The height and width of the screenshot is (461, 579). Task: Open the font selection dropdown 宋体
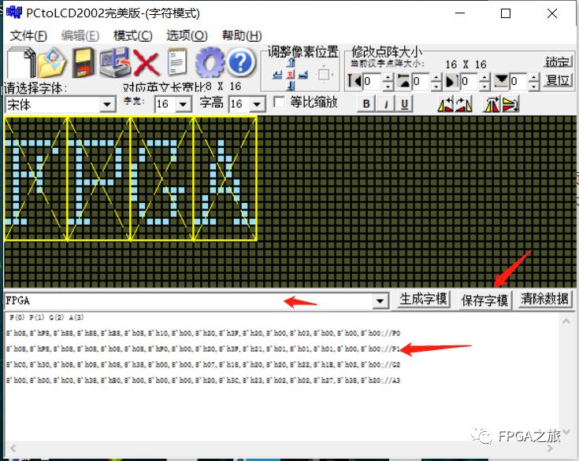click(108, 105)
